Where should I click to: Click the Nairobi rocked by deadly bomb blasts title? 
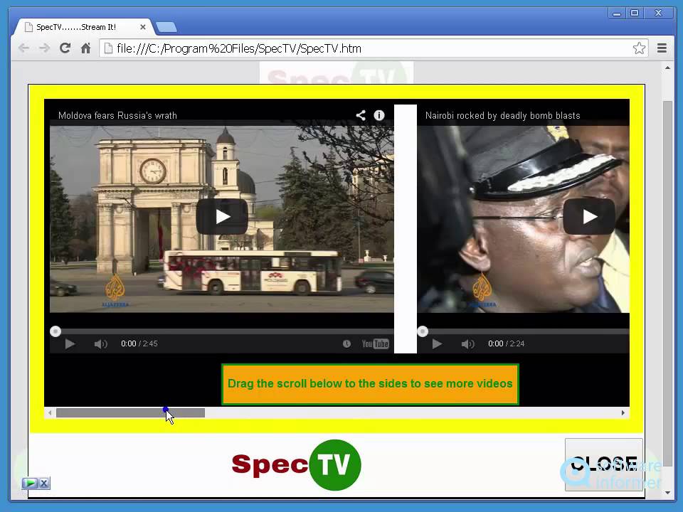(503, 115)
